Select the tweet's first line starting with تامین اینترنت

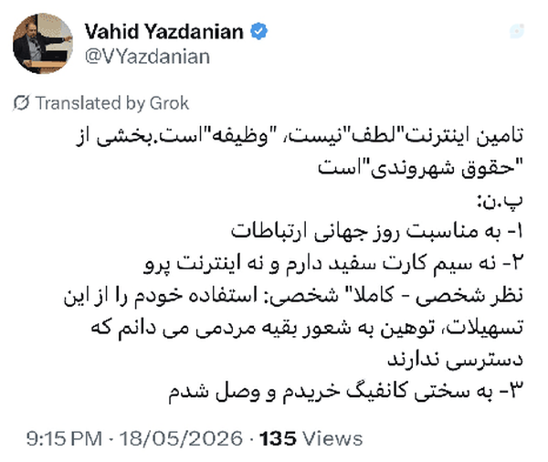(300, 136)
